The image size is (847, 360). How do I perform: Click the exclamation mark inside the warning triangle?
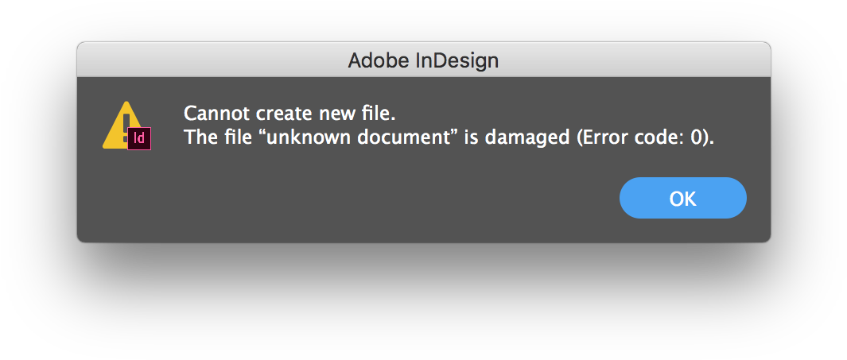pyautogui.click(x=123, y=121)
